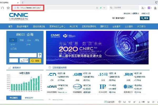Click the CNNIC server certificate logo

(128, 87)
